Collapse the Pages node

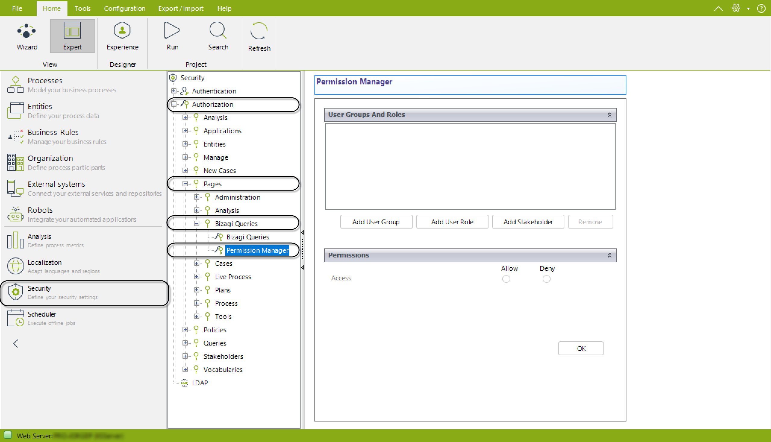(x=185, y=184)
